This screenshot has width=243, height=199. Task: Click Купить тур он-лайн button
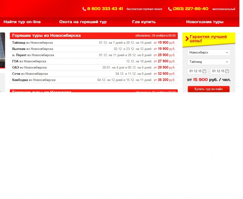pos(209,89)
